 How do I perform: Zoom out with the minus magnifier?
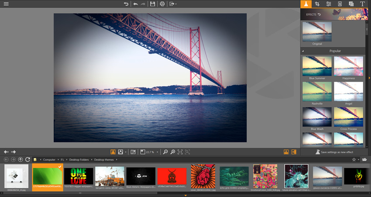click(165, 152)
